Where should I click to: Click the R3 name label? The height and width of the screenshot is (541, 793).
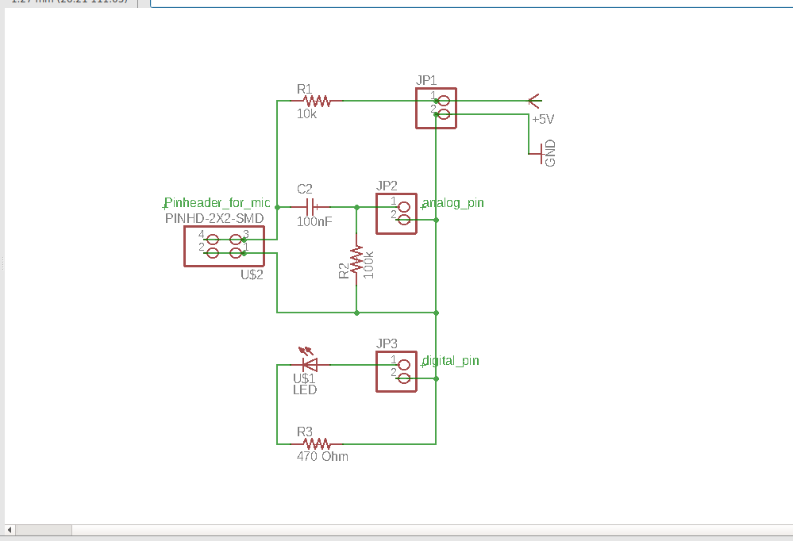tap(305, 432)
